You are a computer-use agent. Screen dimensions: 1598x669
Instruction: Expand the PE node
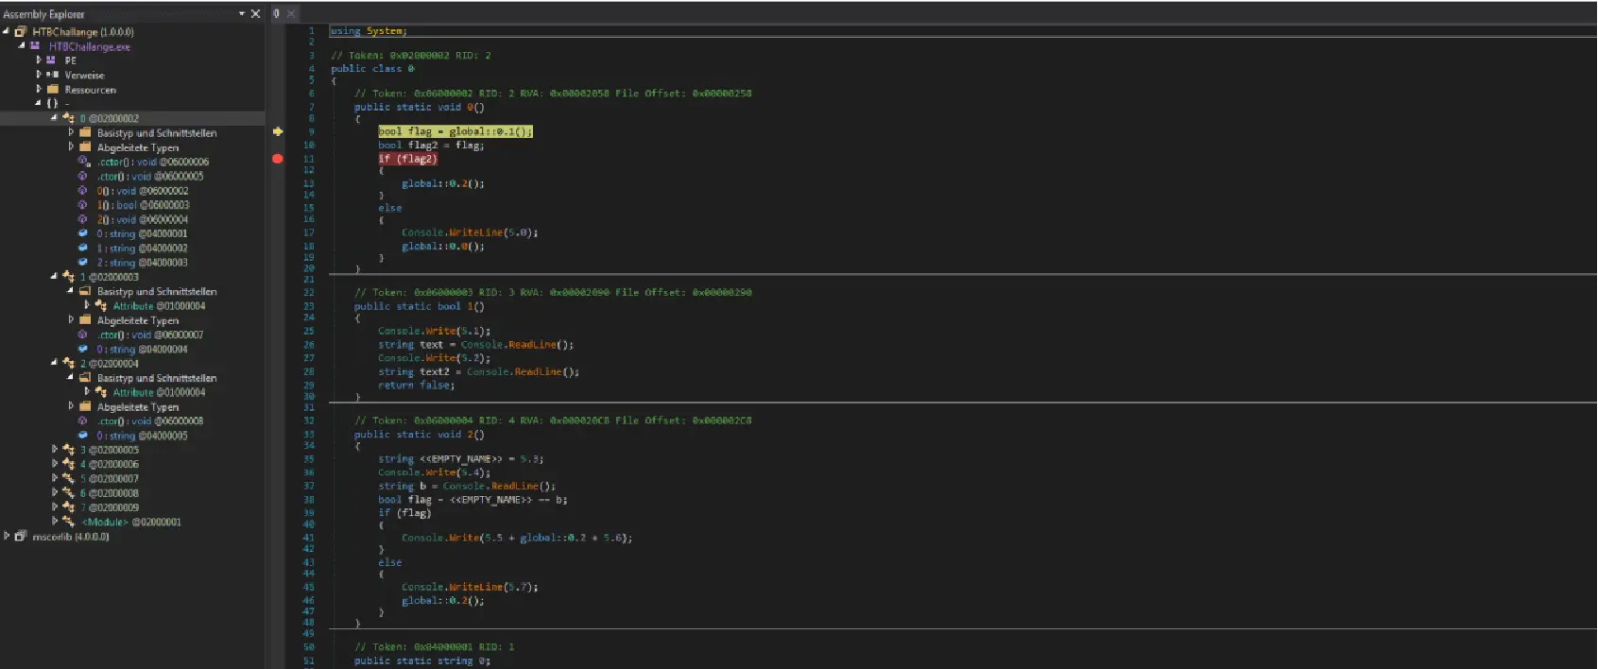tap(39, 60)
